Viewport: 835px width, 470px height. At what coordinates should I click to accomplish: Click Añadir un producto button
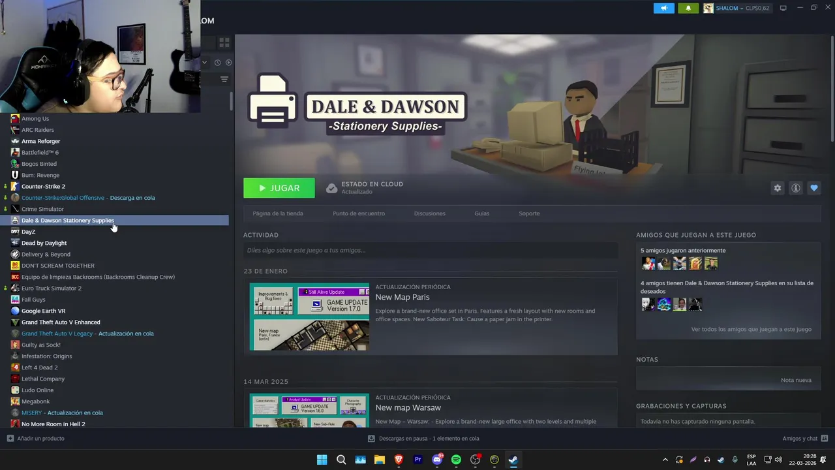click(36, 439)
